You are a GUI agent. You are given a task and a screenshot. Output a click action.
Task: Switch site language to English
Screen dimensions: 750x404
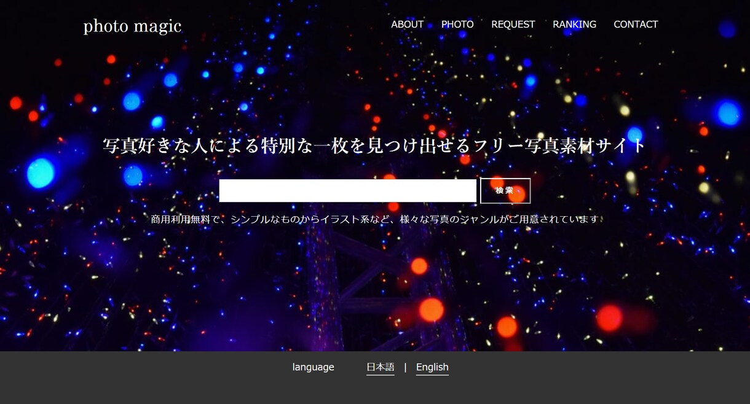(x=432, y=367)
